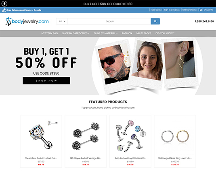Expand Shop By Material menu
This screenshot has height=173, width=216.
point(106,33)
